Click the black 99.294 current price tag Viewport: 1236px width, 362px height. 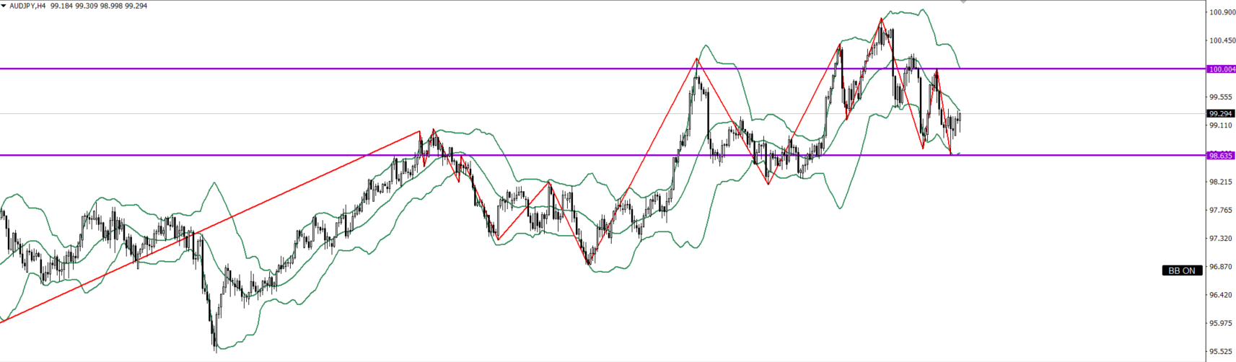pyautogui.click(x=1221, y=113)
